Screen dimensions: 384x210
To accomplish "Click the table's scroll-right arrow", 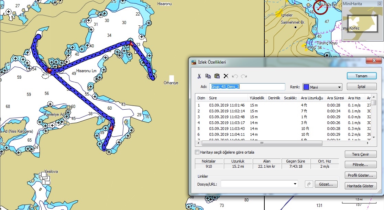I will tap(368, 143).
